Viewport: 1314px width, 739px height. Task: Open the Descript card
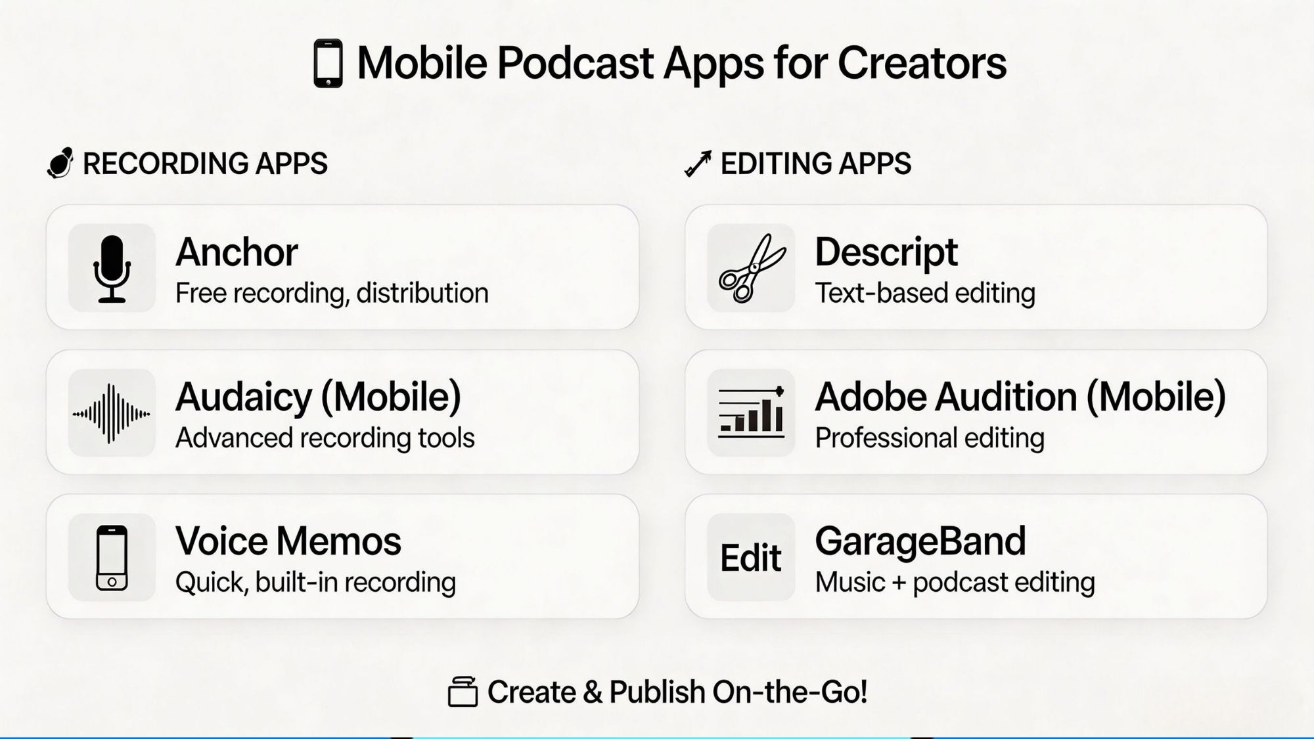point(976,267)
